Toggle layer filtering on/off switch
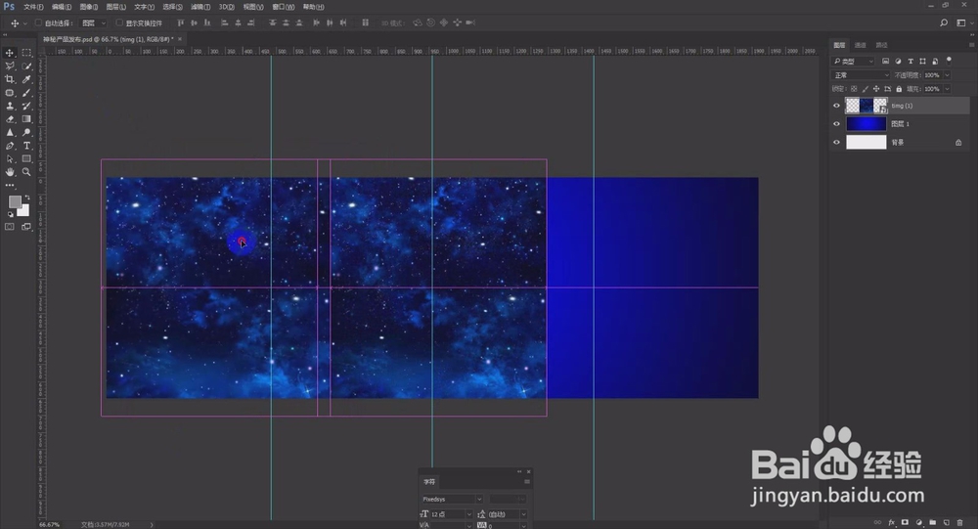The image size is (978, 529). click(949, 61)
